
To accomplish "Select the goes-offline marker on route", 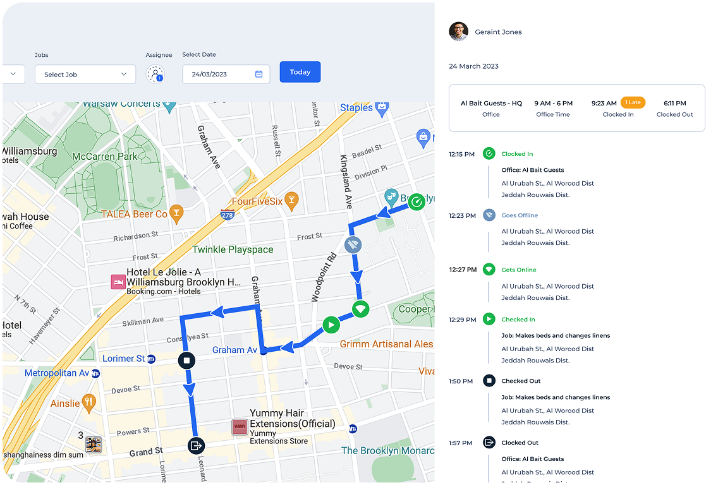I will tap(353, 245).
